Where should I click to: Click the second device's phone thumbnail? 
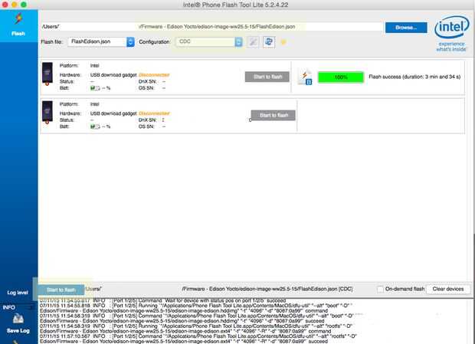(47, 112)
